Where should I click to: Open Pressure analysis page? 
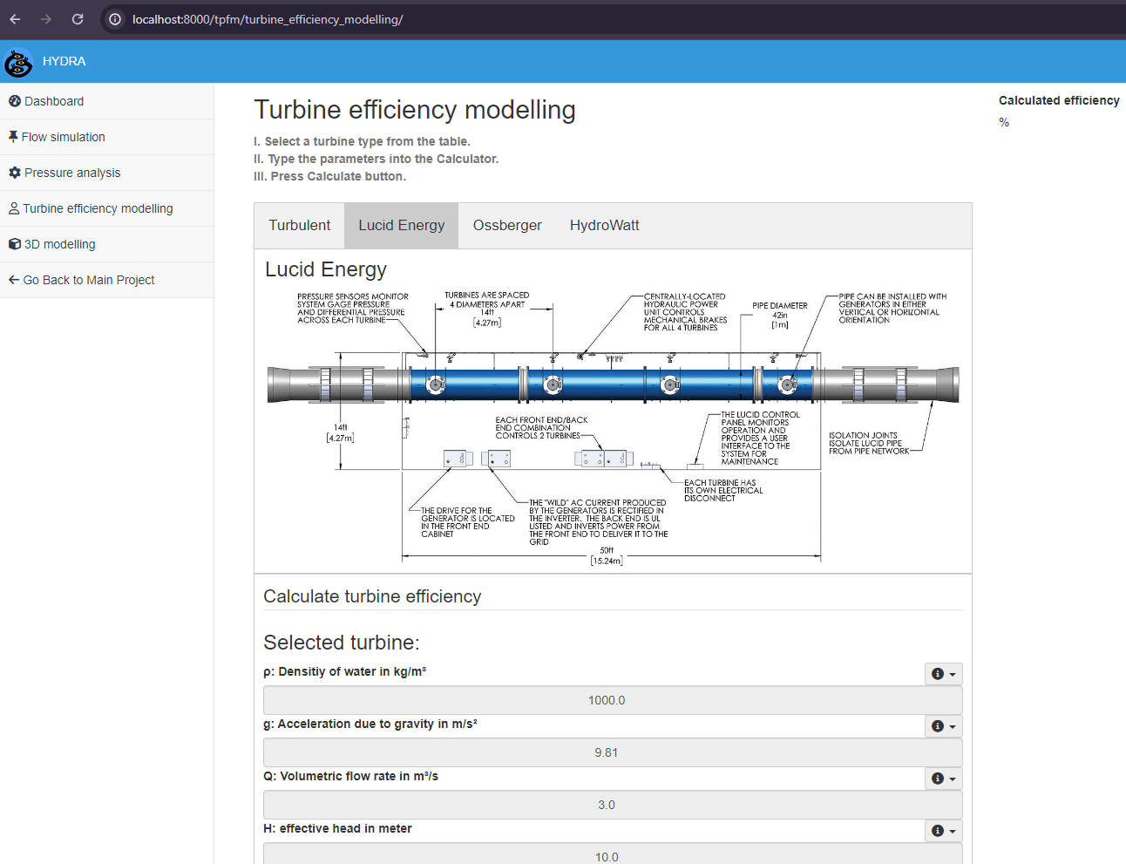(106, 173)
